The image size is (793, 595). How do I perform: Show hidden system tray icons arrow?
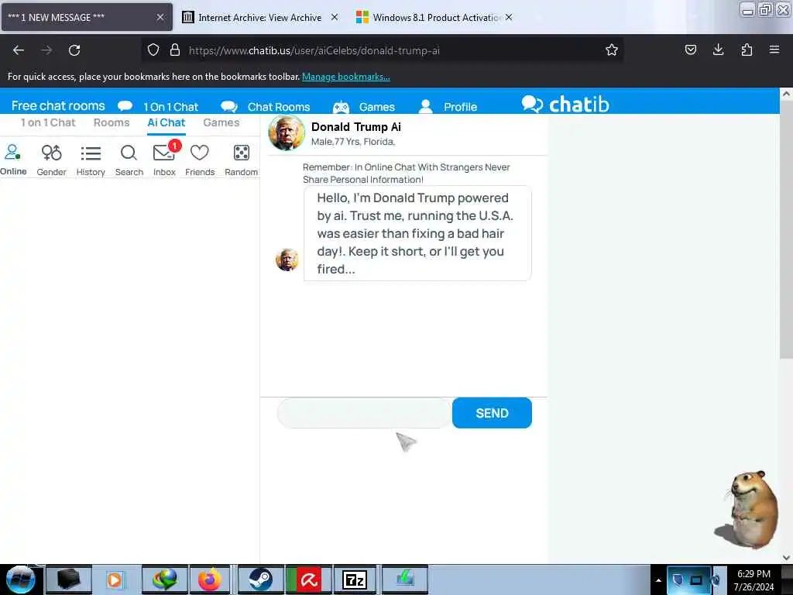tap(658, 580)
